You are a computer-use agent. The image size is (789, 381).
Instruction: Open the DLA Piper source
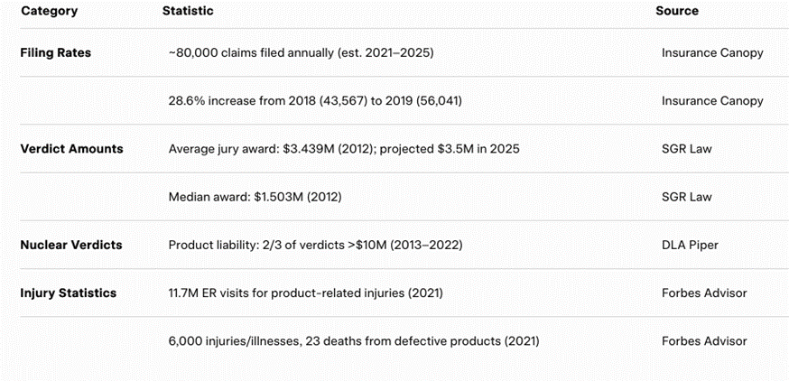(690, 245)
